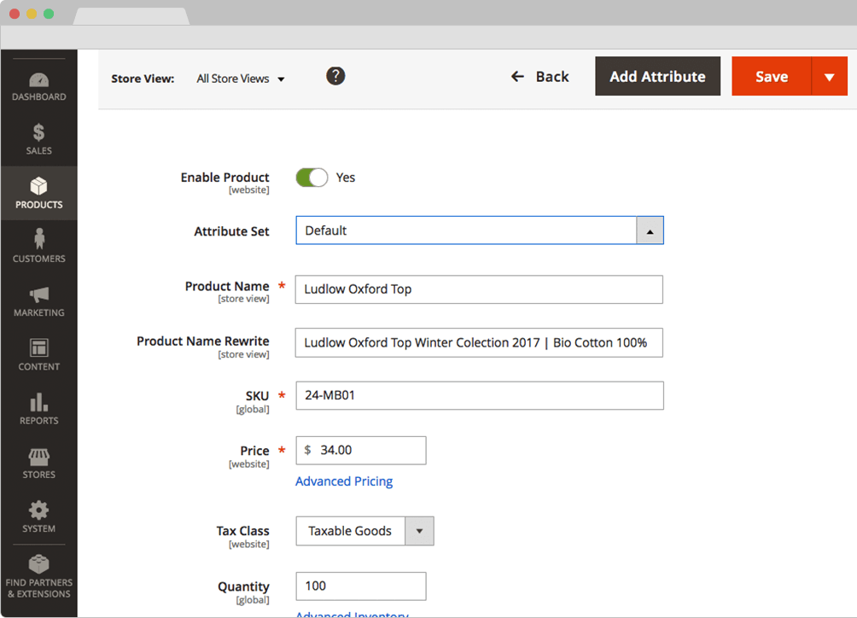
Task: Click the help question mark icon
Action: pyautogui.click(x=335, y=76)
